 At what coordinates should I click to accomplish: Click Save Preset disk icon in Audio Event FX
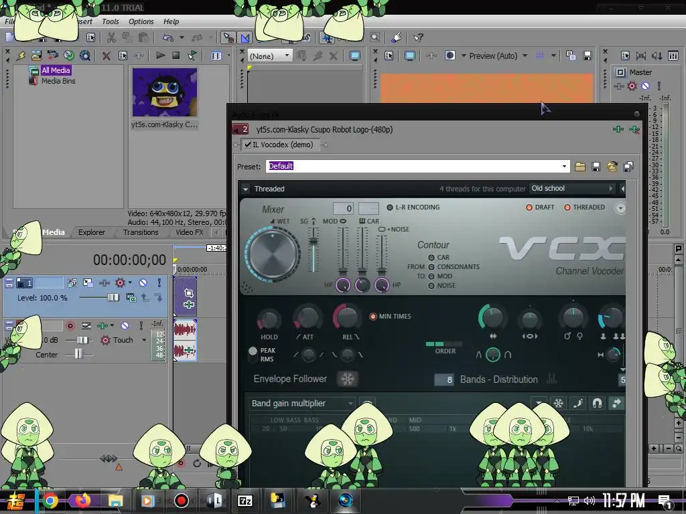coord(596,167)
